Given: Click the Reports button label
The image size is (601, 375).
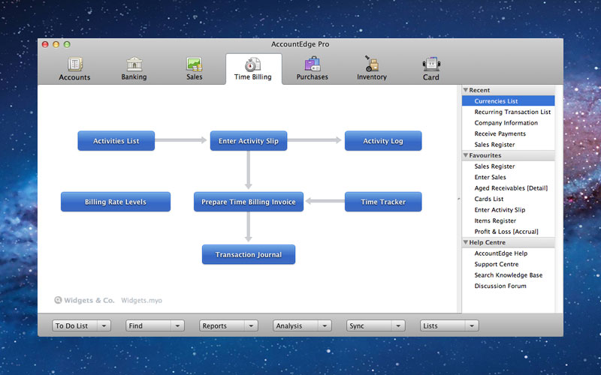Looking at the screenshot, I should 215,326.
